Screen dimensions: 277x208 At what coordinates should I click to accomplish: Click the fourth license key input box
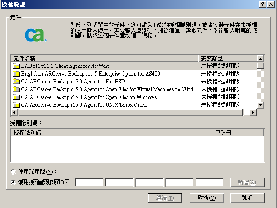[179, 182]
